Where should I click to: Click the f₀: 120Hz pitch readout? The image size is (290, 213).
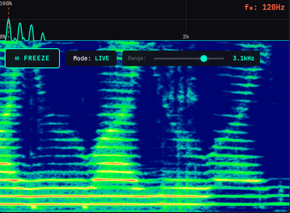click(264, 7)
